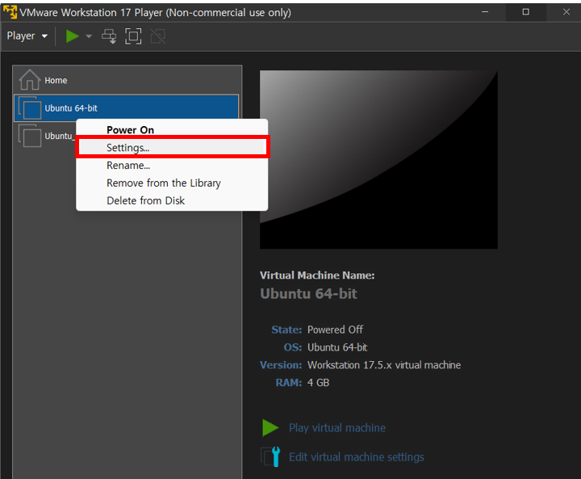Click the blue wrench settings icon
The height and width of the screenshot is (479, 581).
click(x=271, y=456)
